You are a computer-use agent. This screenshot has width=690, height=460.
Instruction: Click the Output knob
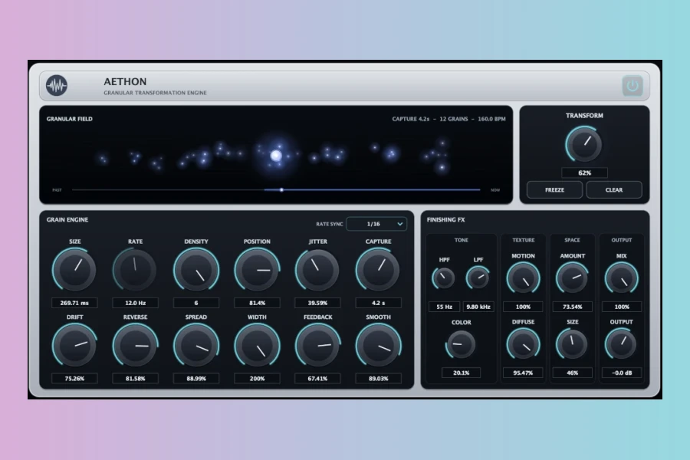[621, 344]
